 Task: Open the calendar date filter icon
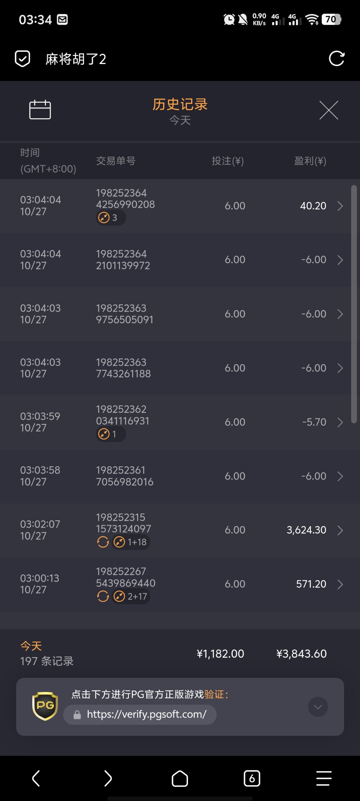click(40, 109)
